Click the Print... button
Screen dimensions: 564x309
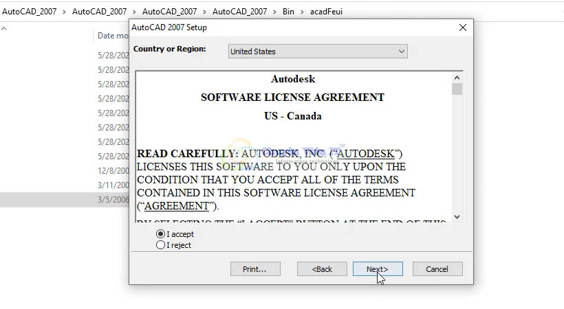[255, 269]
